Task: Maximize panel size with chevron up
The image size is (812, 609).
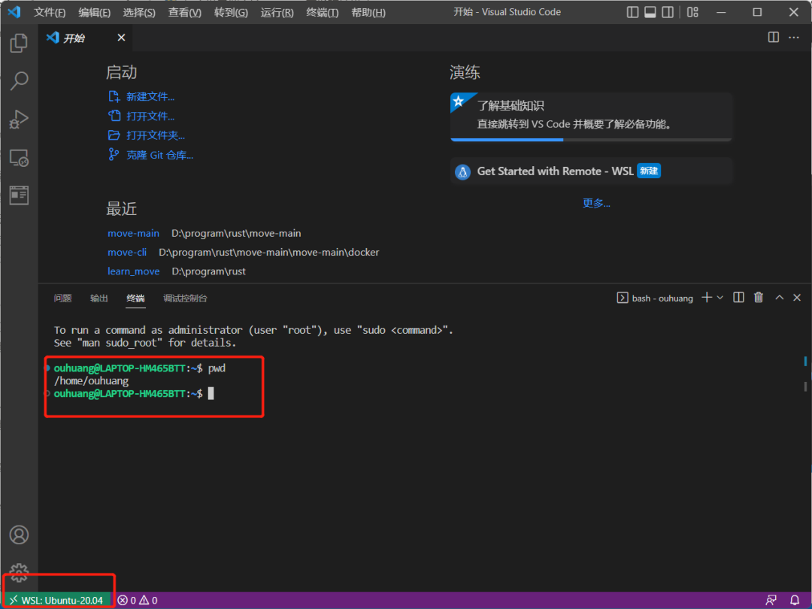Action: pos(779,297)
